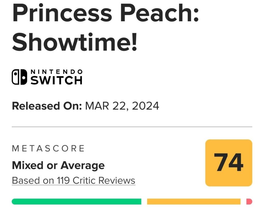Click the MAR 22, 2024 release date
The width and height of the screenshot is (264, 216).
[x=122, y=106]
